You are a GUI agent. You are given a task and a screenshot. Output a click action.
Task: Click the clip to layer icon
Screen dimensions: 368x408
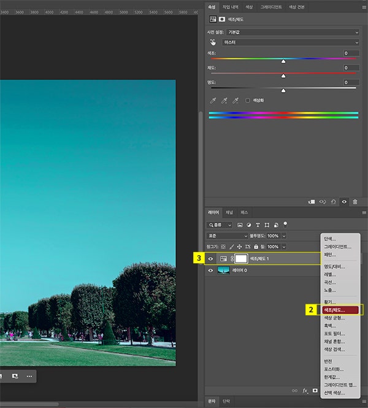[x=312, y=201]
